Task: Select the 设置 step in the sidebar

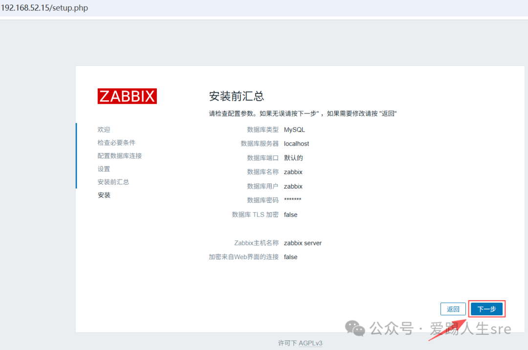Action: pos(104,169)
